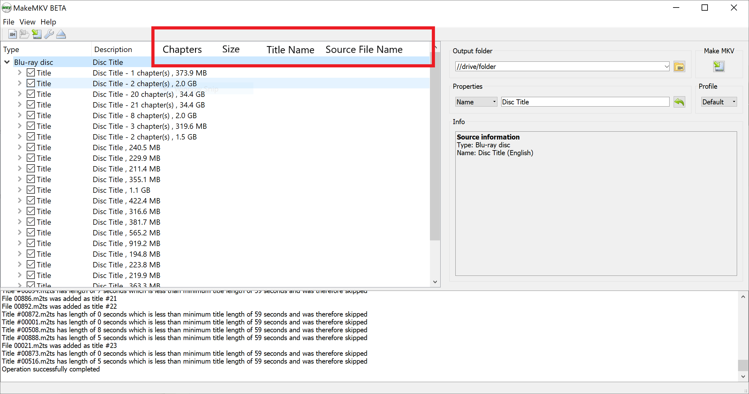749x394 pixels.
Task: Toggle checkbox for 1.1 GB title
Action: 31,190
